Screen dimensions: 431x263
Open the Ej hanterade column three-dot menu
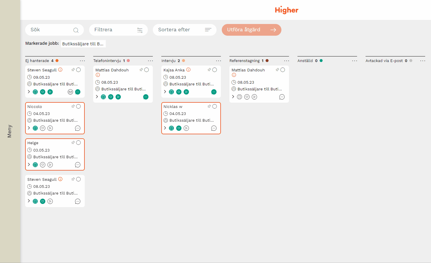pyautogui.click(x=82, y=61)
